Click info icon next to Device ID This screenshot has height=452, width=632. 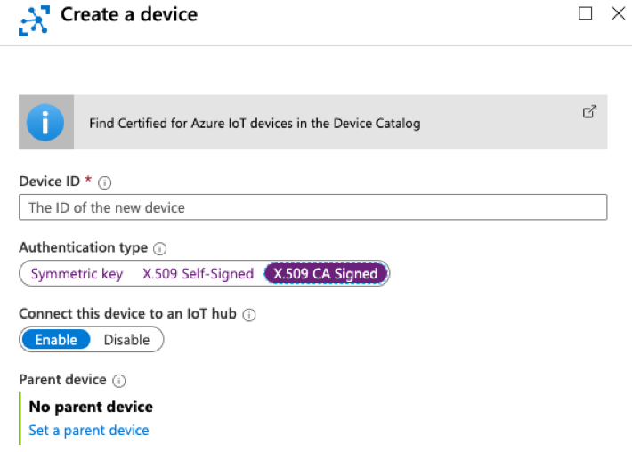click(105, 182)
